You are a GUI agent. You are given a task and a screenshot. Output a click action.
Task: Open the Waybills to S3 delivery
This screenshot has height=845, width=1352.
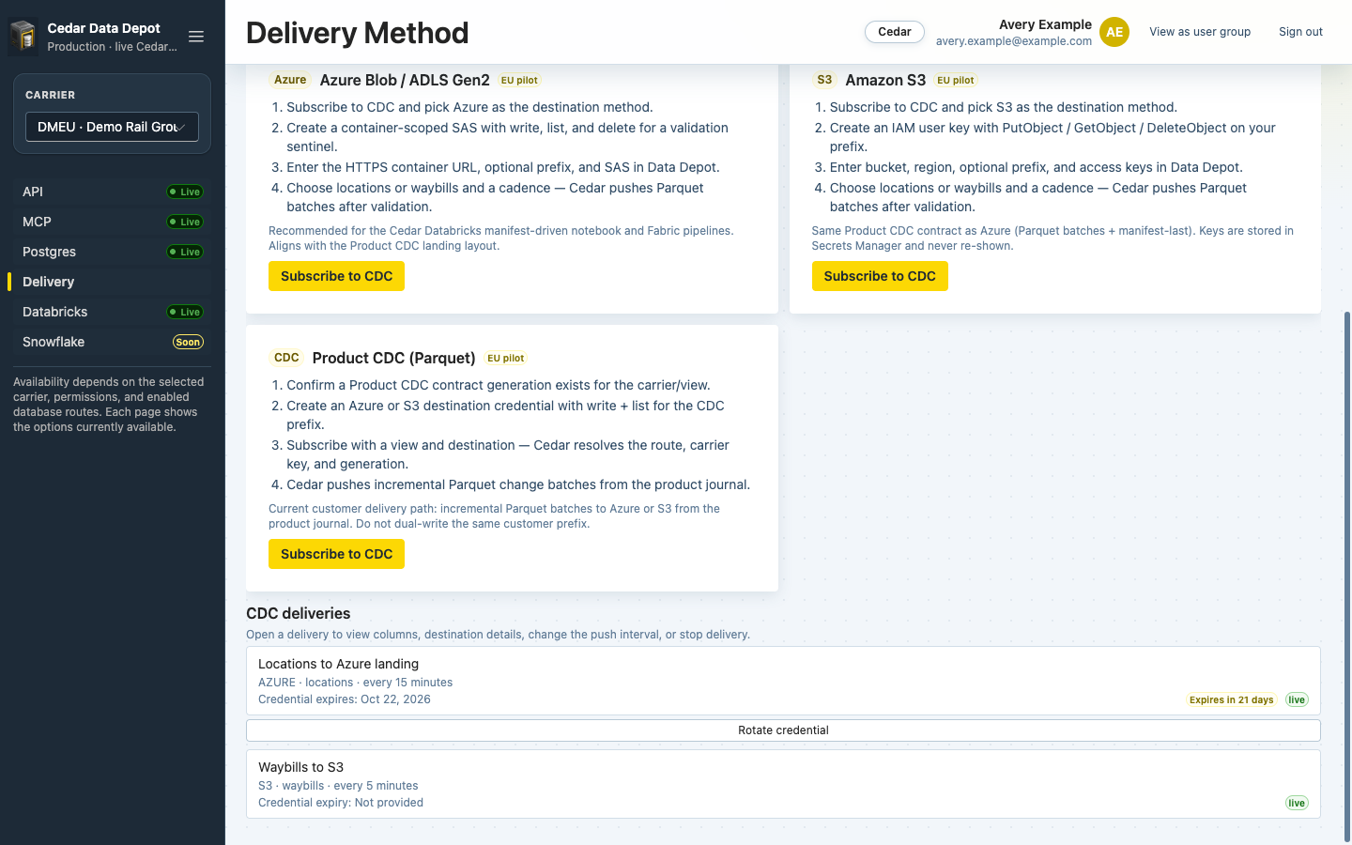[x=783, y=784]
